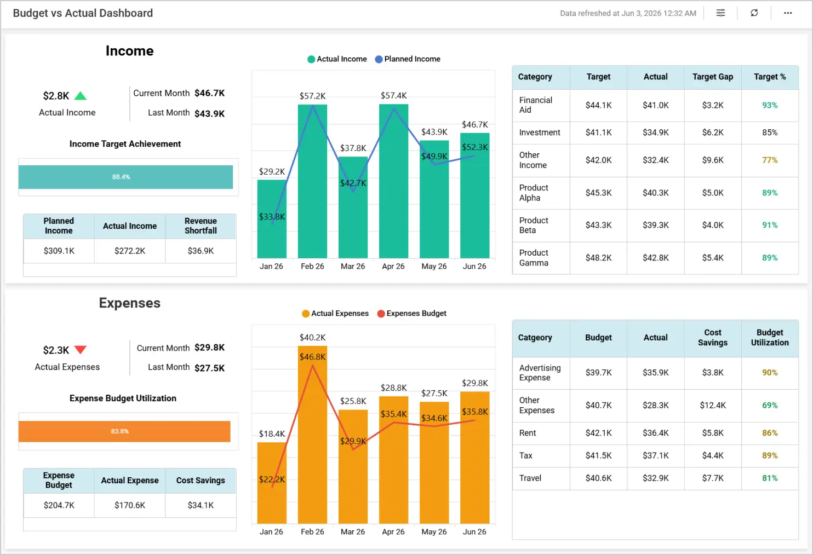
Task: Click the $34.1K Cost Savings value
Action: (201, 505)
